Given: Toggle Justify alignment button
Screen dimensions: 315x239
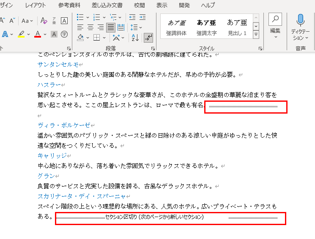Looking at the screenshot, I should click(110, 27).
